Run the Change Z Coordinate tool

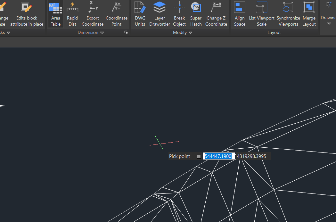click(216, 14)
